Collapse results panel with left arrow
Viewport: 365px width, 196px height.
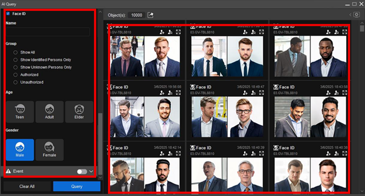pos(350,15)
